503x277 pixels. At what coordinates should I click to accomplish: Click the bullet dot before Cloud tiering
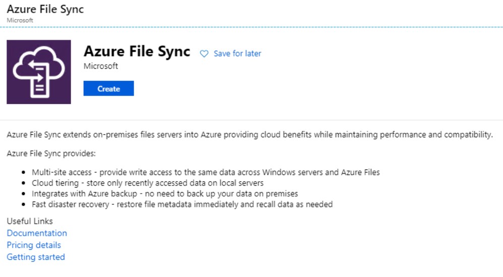(x=23, y=183)
